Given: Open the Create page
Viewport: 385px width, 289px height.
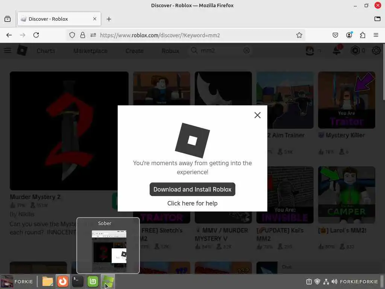Looking at the screenshot, I should point(135,51).
